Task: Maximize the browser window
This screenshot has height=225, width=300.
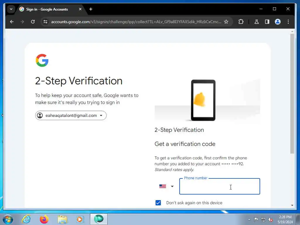Action: click(x=274, y=9)
